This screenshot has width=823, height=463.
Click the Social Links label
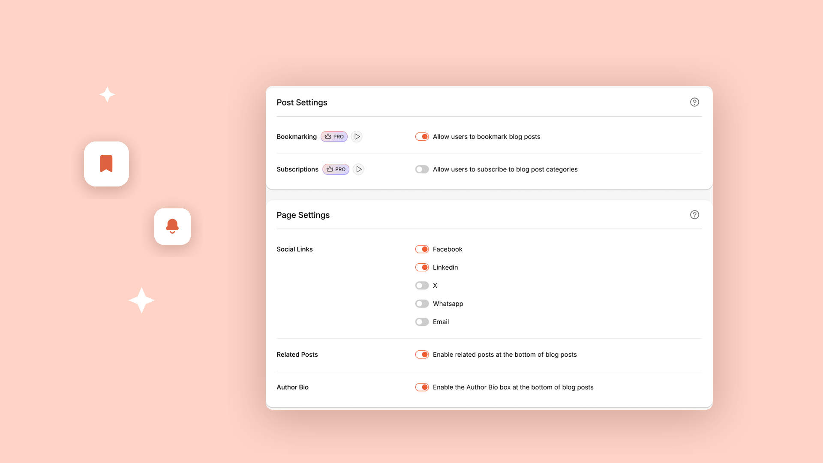pos(294,249)
